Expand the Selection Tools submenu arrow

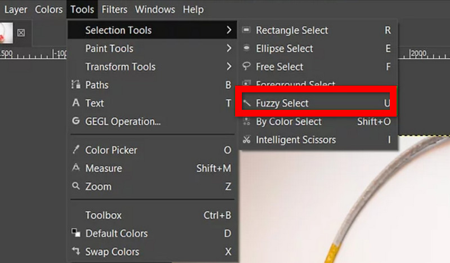tap(229, 30)
